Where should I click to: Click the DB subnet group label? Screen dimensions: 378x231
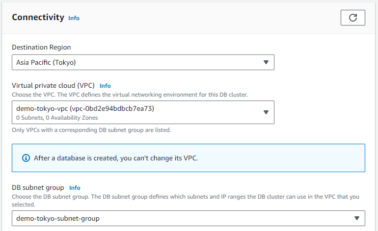pos(38,187)
